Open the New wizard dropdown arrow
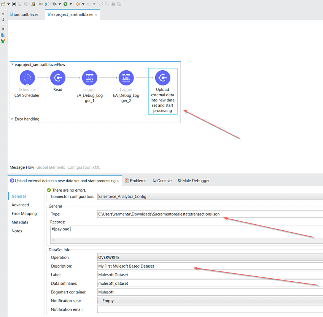Screen dimensions: 323x317 click(x=8, y=4)
